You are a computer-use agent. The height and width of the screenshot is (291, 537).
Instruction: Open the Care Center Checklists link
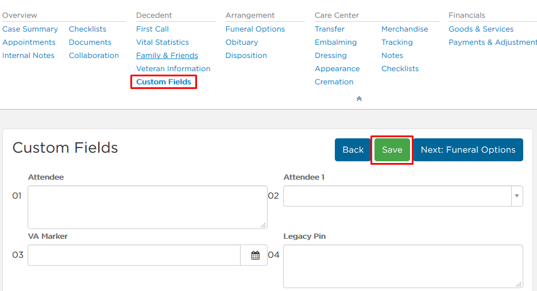coord(400,68)
